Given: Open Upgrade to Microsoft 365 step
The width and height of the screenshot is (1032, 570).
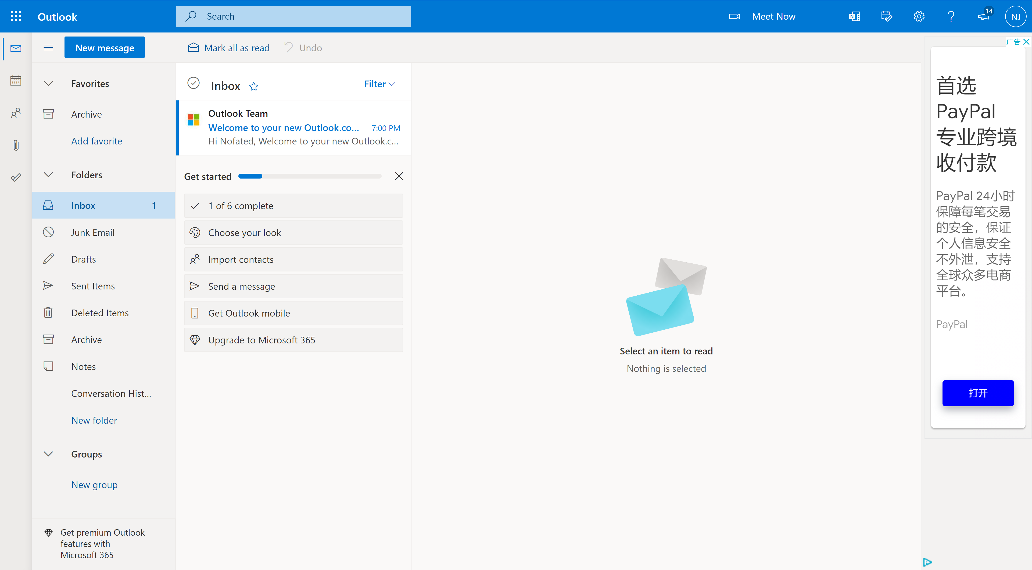Looking at the screenshot, I should pos(293,340).
